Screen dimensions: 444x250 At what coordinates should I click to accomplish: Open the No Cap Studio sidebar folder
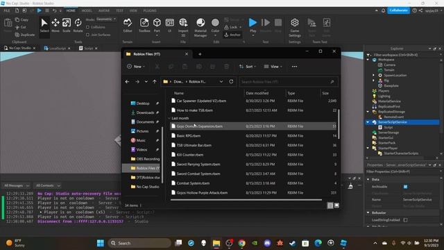coord(145,187)
